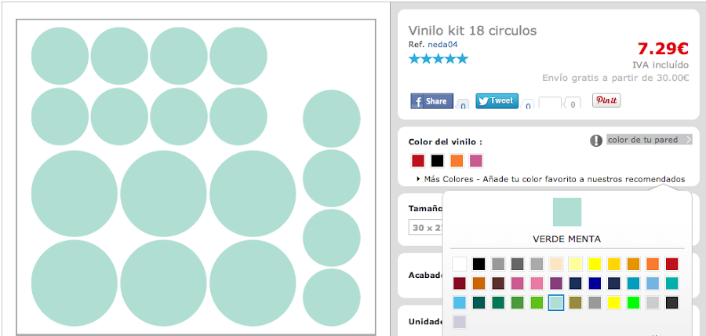Pick pink swatch under Color del vinilo
The image size is (706, 336).
pyautogui.click(x=475, y=160)
